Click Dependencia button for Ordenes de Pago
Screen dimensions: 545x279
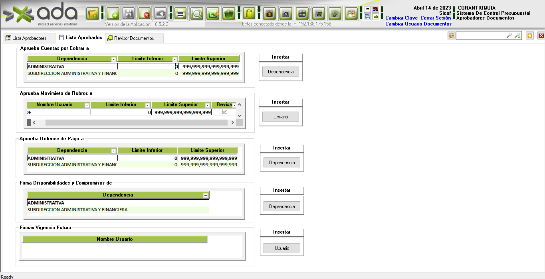tap(282, 163)
